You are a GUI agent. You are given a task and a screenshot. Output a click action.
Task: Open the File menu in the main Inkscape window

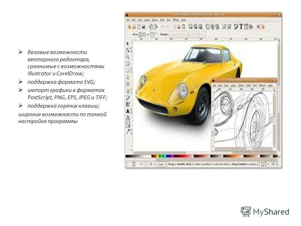pos(128,20)
